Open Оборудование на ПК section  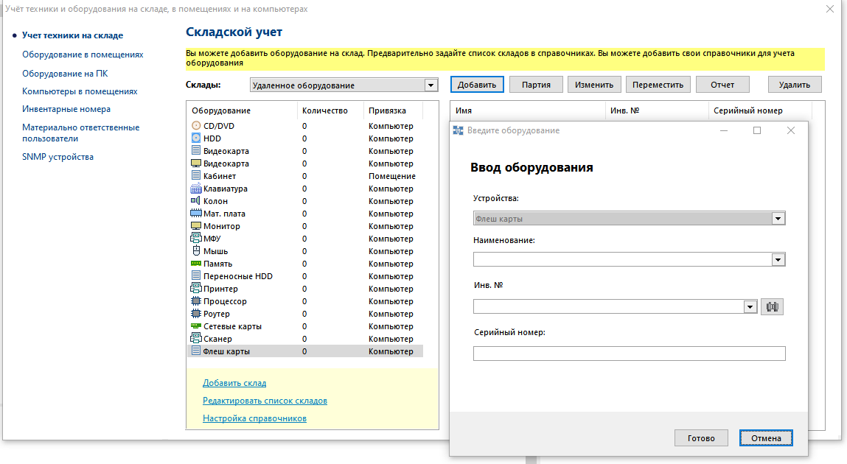[65, 74]
